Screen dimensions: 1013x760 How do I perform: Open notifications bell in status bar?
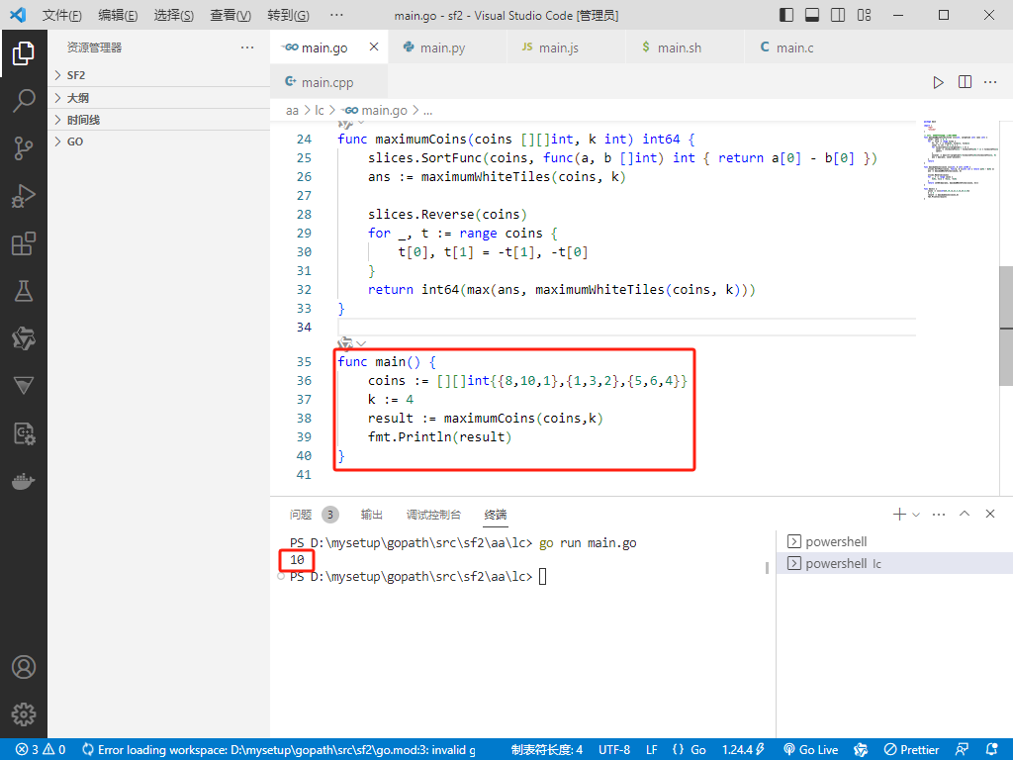(x=992, y=750)
